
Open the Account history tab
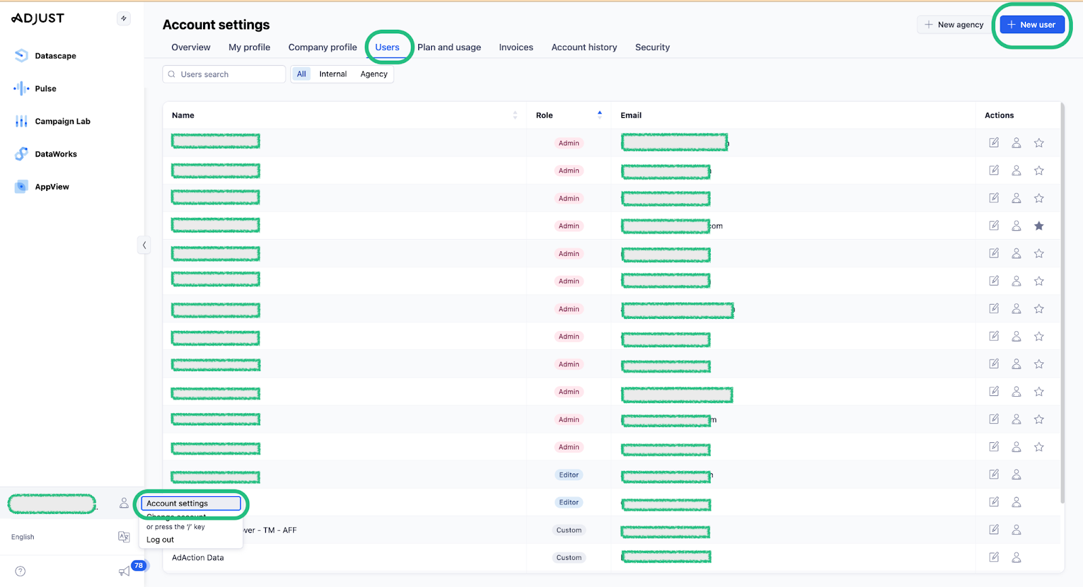[584, 47]
